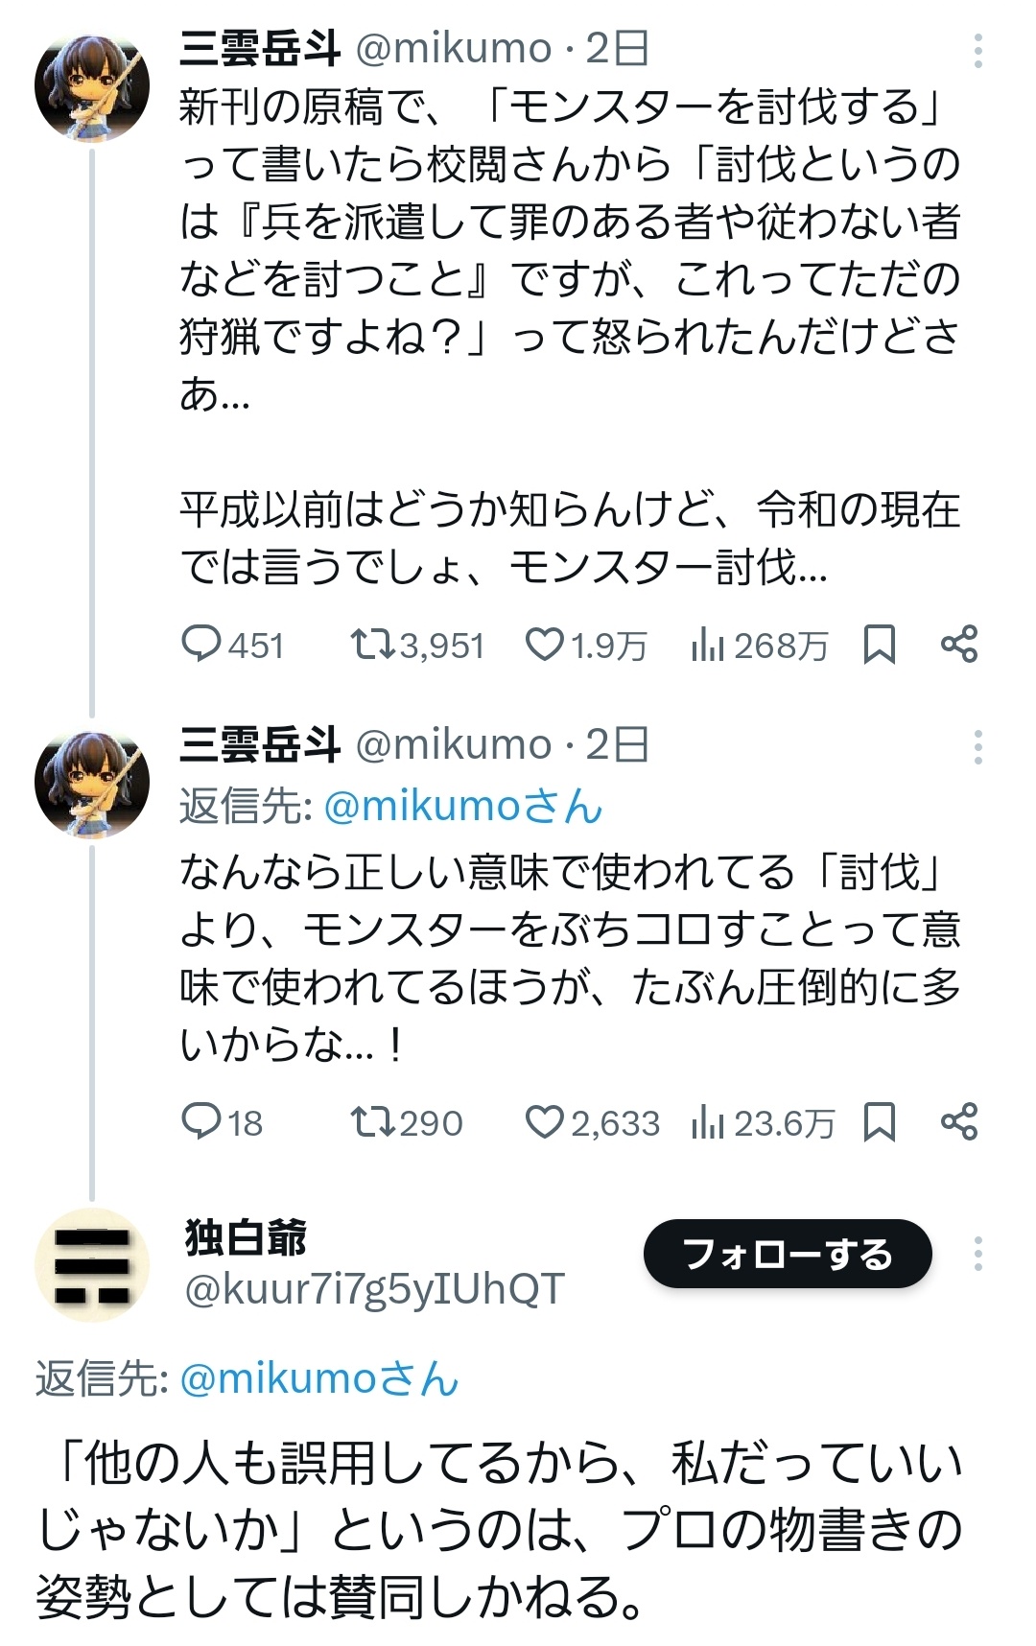Open 独白爺's striped profile avatar
The height and width of the screenshot is (1646, 1036).
click(92, 1265)
